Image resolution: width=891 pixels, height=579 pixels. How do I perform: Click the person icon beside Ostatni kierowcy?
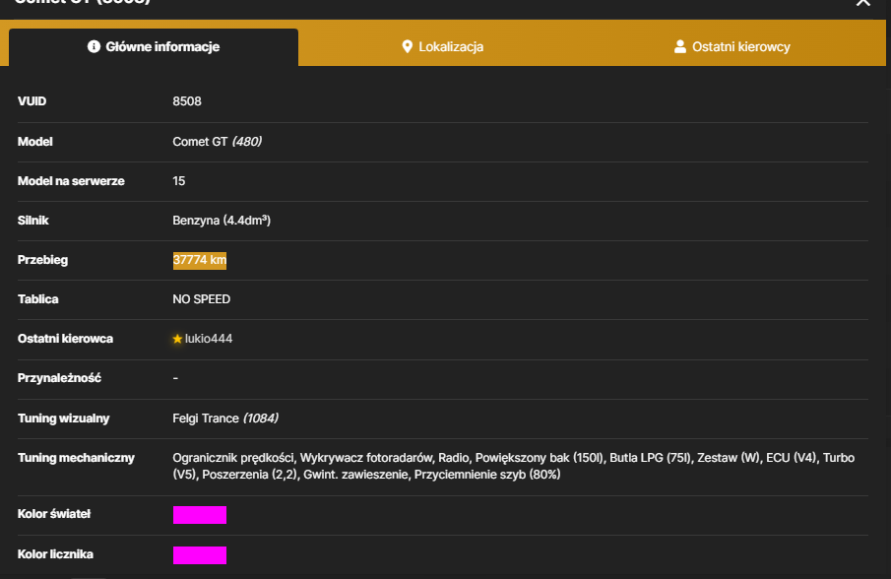click(x=679, y=46)
